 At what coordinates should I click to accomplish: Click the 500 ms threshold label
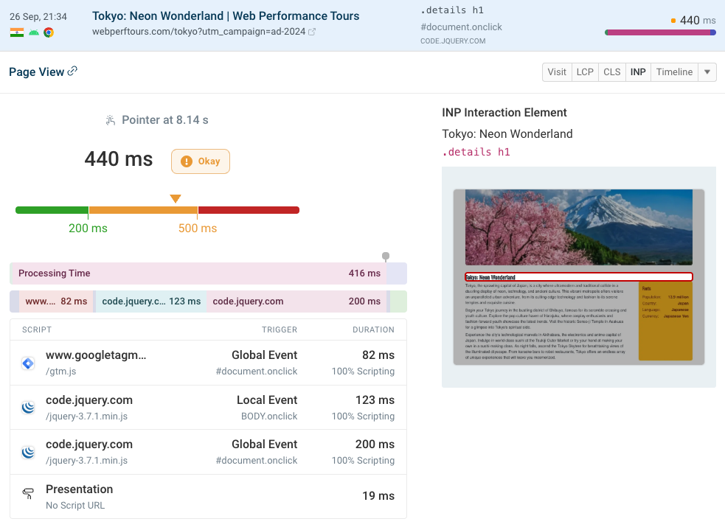click(198, 229)
